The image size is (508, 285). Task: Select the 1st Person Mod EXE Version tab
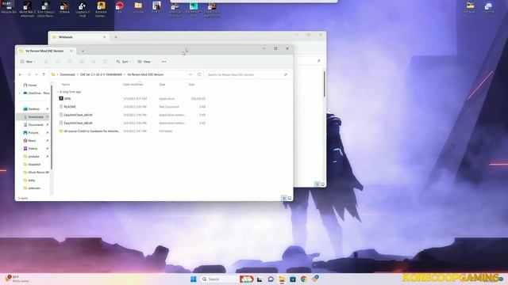[44, 51]
